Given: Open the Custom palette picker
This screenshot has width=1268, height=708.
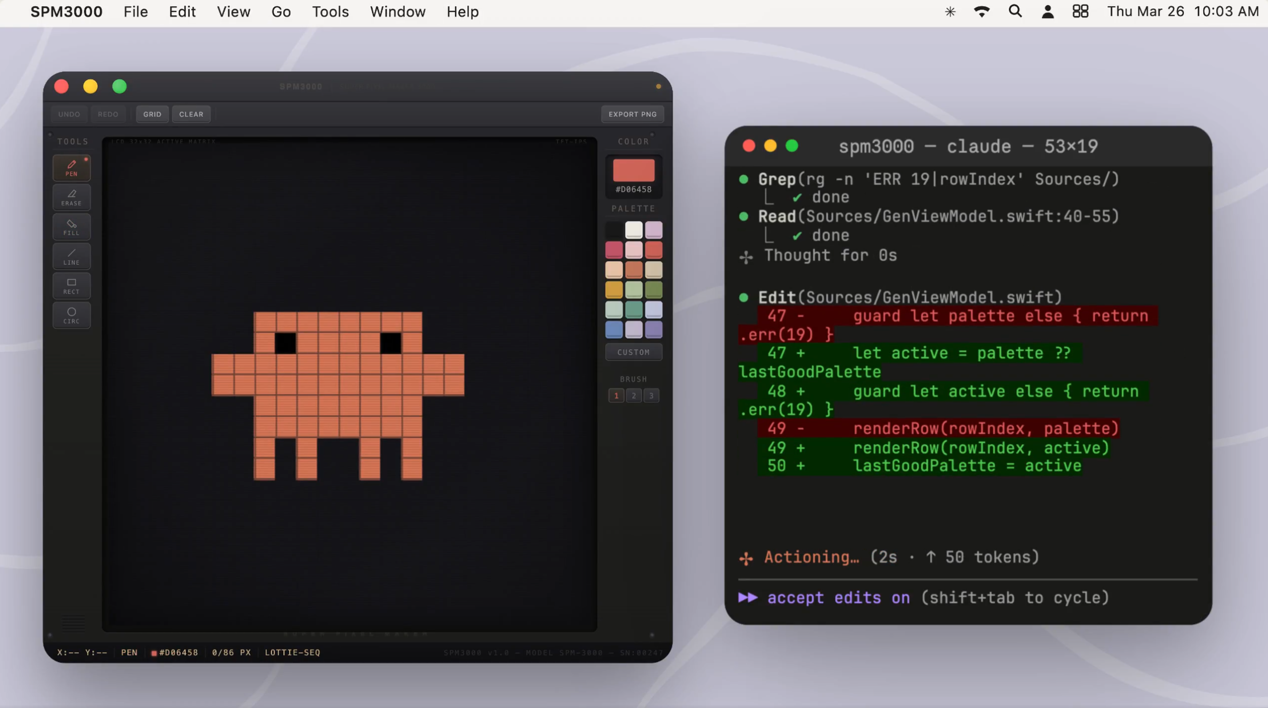Looking at the screenshot, I should [634, 352].
